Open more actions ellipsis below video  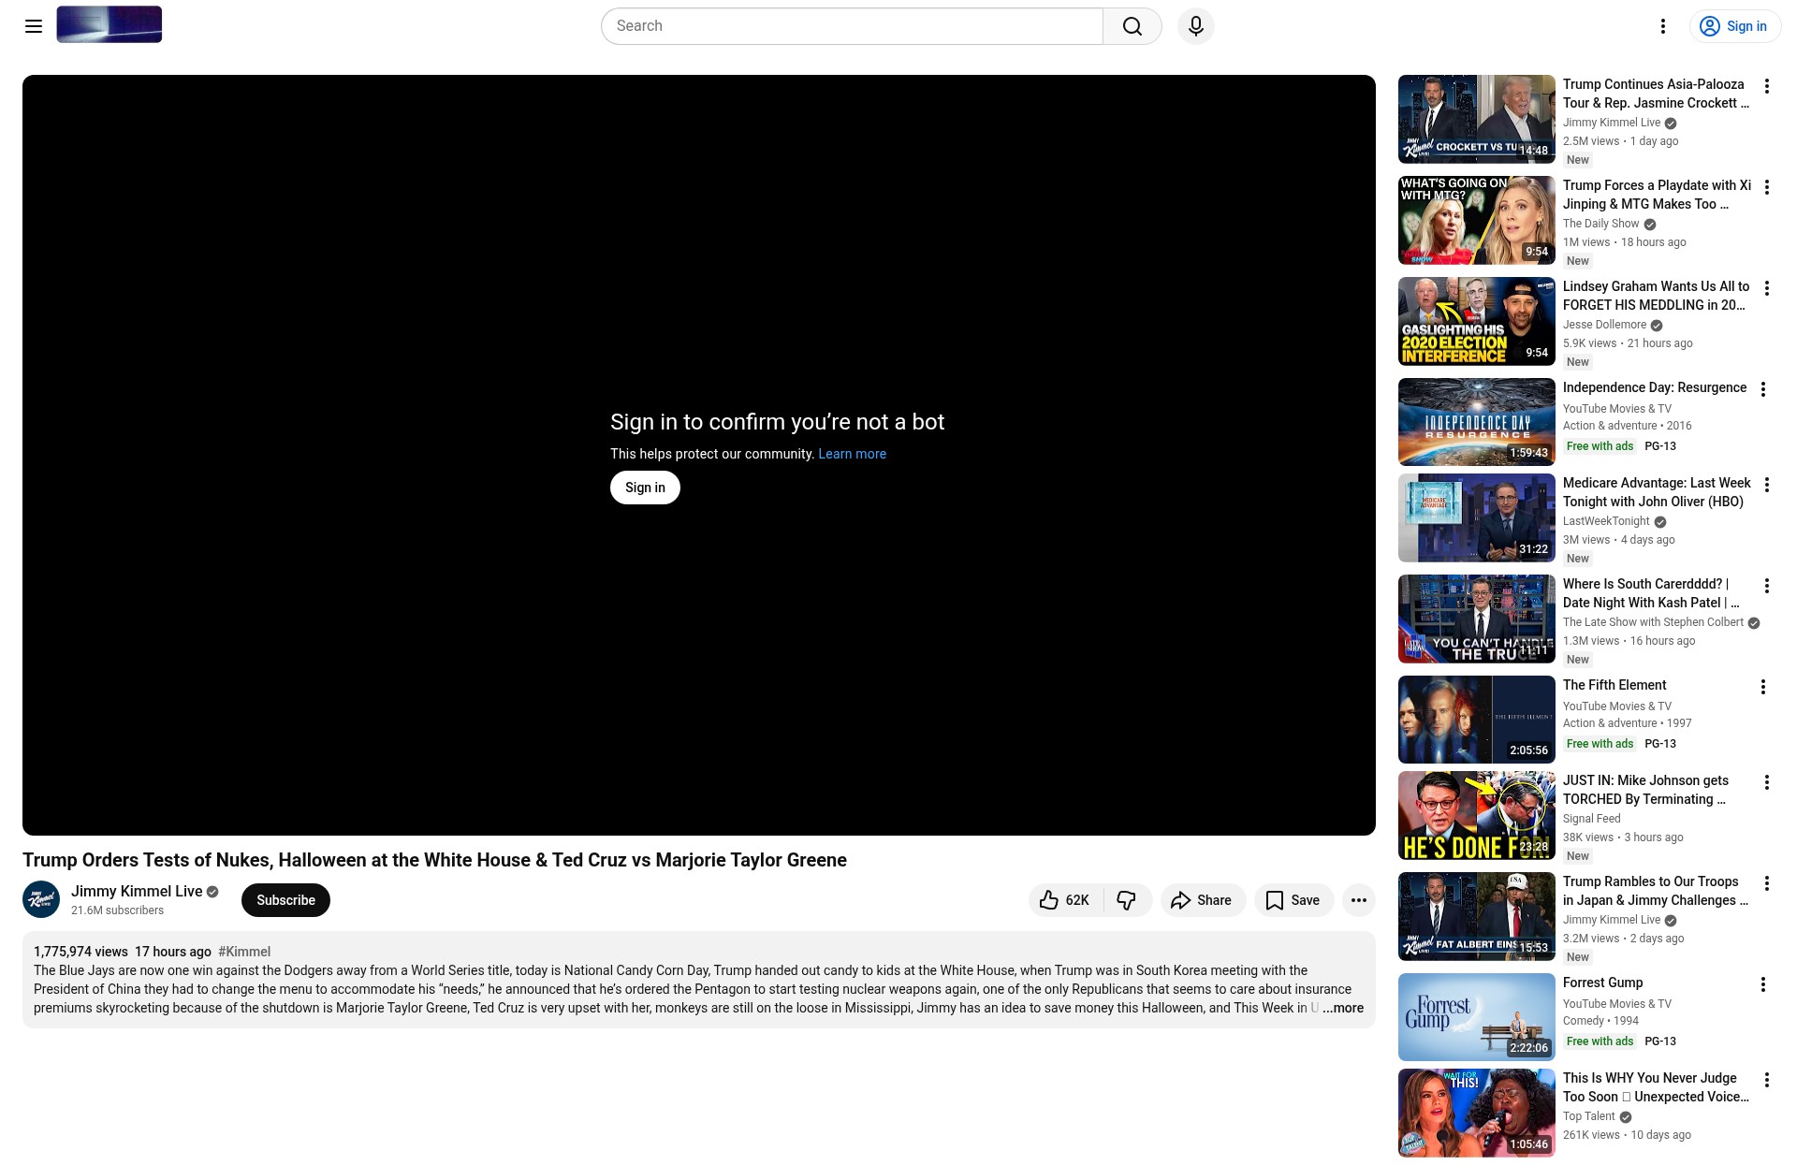[x=1358, y=900]
